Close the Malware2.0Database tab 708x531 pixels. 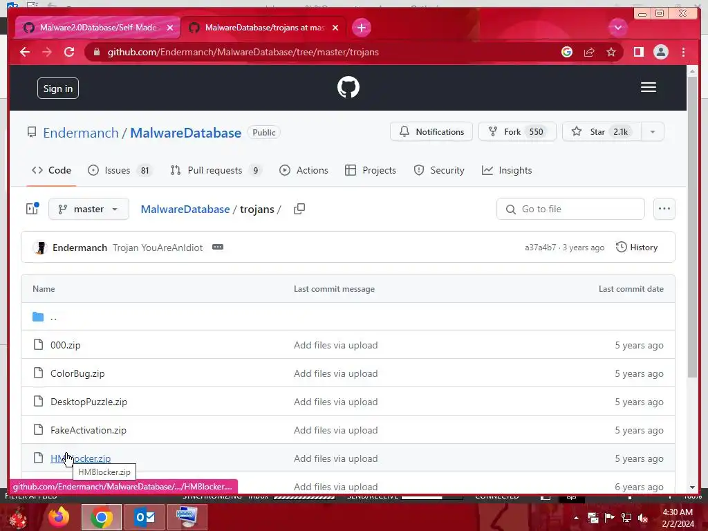(x=170, y=28)
